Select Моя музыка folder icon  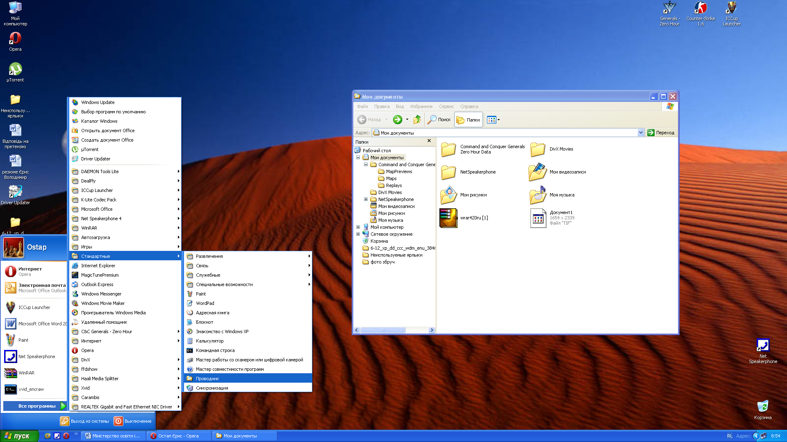537,195
